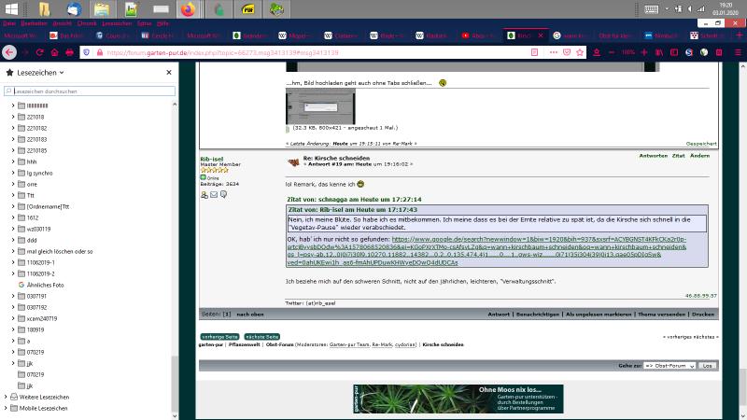The width and height of the screenshot is (747, 420).
Task: Click the Zitat link on the post
Action: [x=679, y=155]
